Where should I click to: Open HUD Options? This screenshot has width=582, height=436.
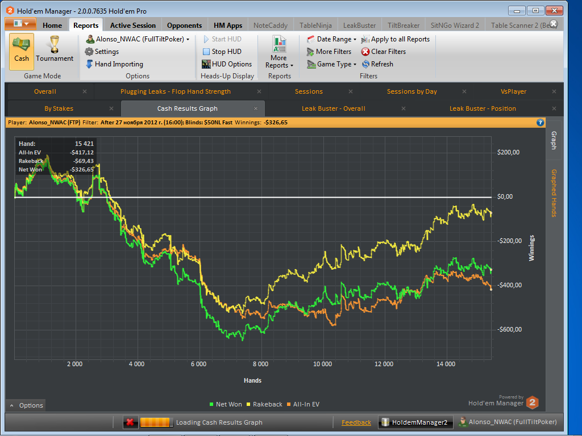point(227,64)
